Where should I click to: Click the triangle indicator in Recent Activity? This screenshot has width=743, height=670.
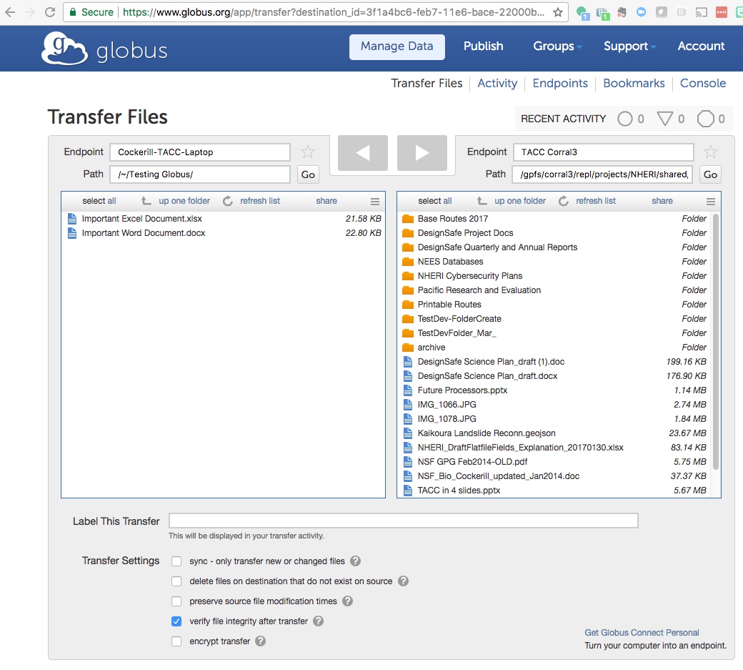click(665, 119)
